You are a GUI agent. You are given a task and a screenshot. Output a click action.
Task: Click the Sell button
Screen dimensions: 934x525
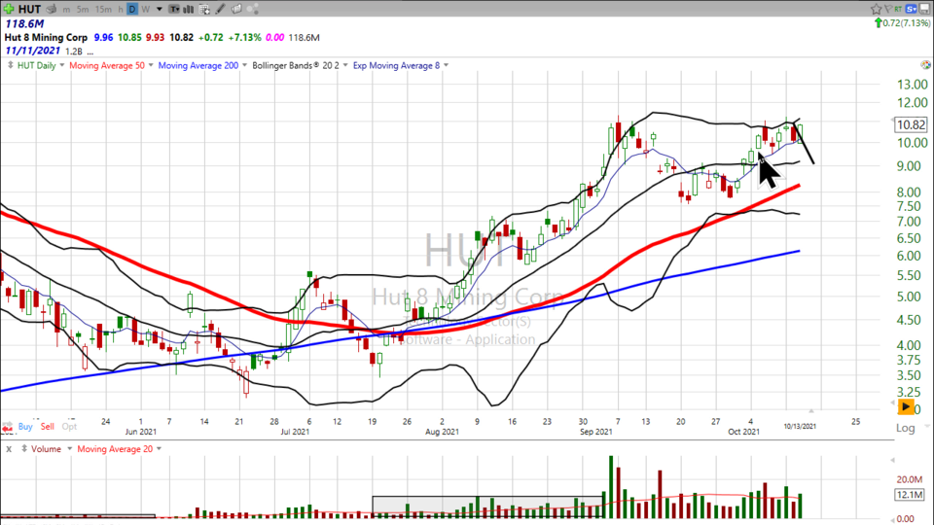(x=48, y=427)
